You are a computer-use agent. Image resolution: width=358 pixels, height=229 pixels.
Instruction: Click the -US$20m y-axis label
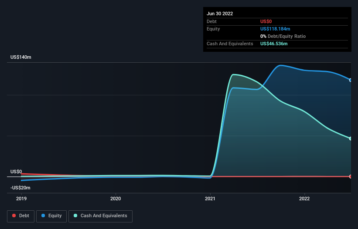coord(20,188)
